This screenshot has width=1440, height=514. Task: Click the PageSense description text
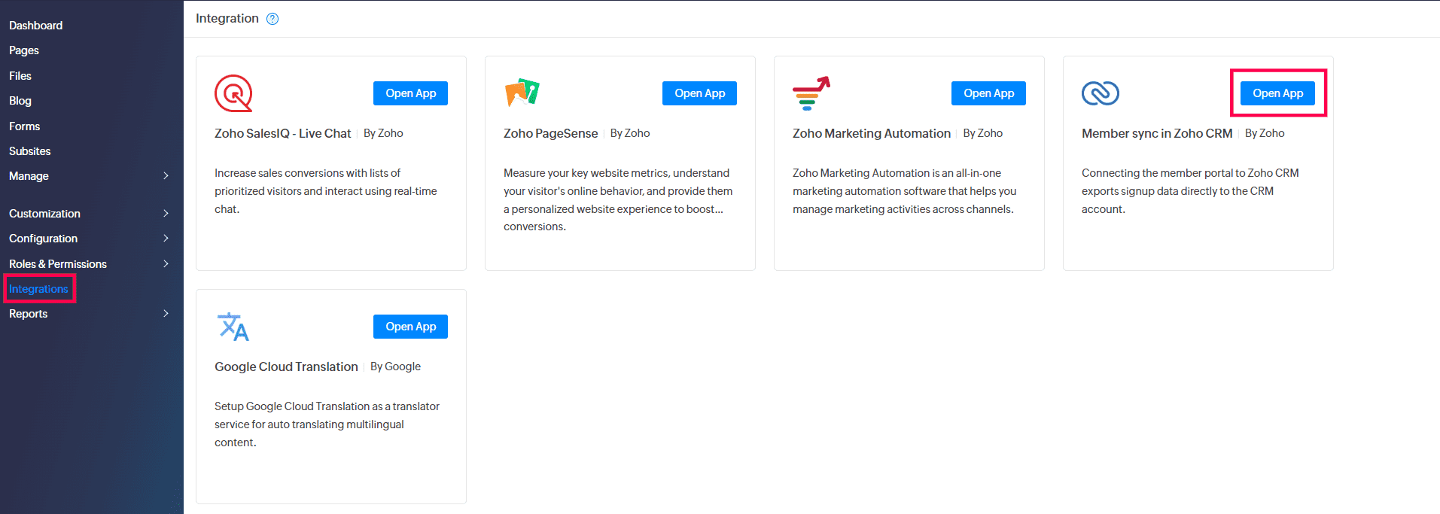point(618,199)
